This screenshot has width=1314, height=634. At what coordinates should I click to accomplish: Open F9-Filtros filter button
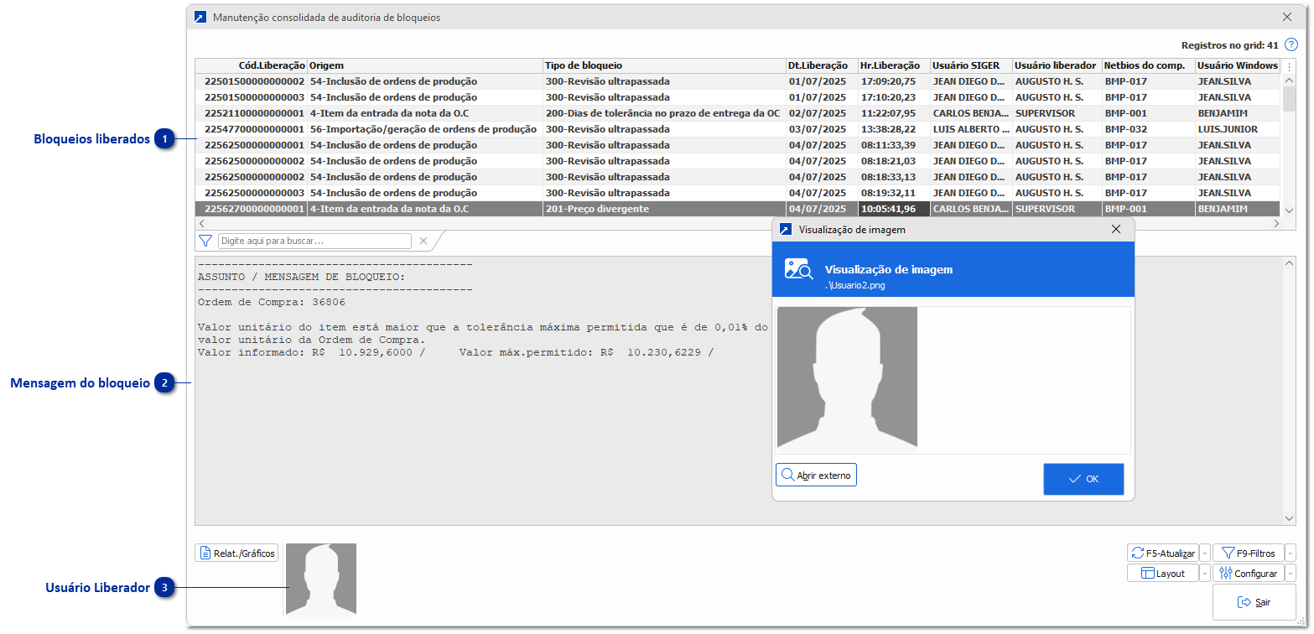pos(1248,553)
